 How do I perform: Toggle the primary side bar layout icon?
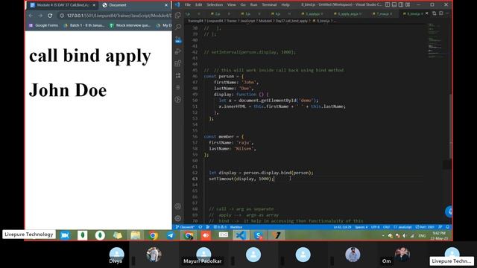tap(388, 4)
